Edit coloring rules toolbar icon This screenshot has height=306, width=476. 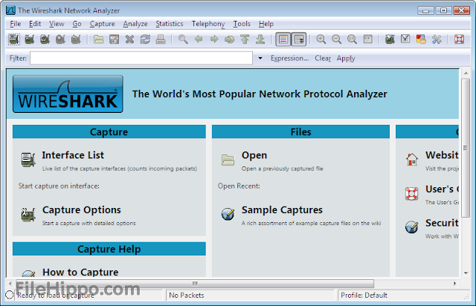pyautogui.click(x=421, y=39)
